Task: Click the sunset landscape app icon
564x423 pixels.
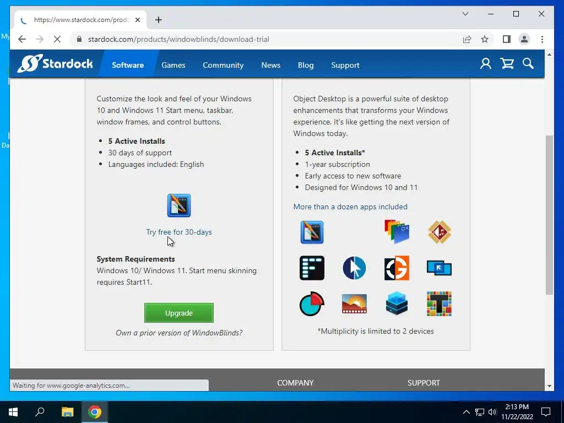Action: tap(354, 304)
